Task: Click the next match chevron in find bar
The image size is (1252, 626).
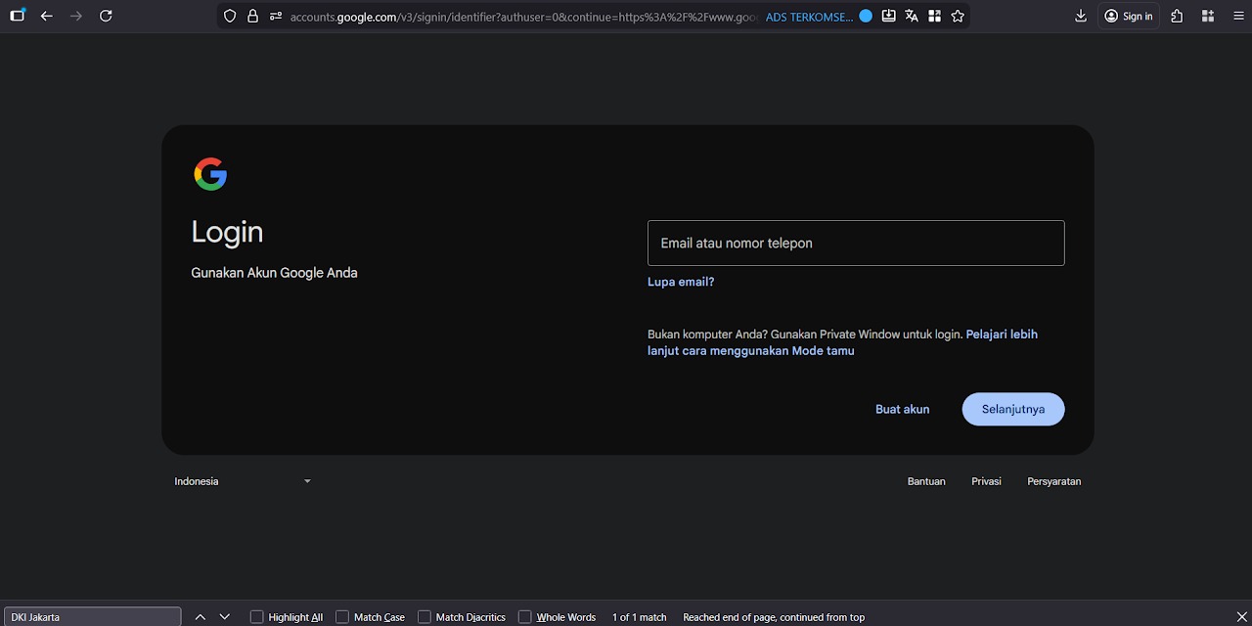Action: (224, 616)
